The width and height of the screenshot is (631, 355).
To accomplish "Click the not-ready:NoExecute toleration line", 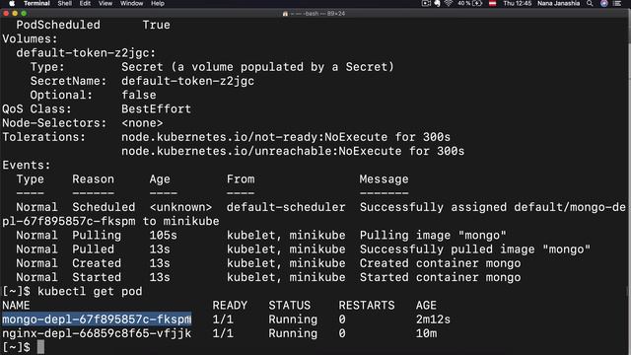I will [x=286, y=137].
